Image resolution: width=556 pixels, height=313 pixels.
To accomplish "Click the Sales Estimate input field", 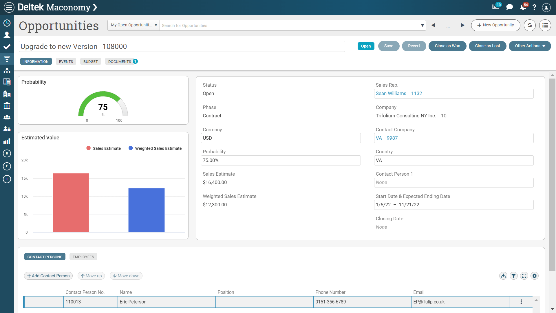I will (x=280, y=182).
